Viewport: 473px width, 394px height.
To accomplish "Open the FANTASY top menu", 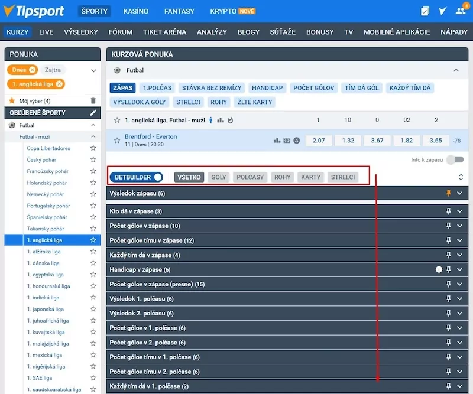I will [179, 11].
